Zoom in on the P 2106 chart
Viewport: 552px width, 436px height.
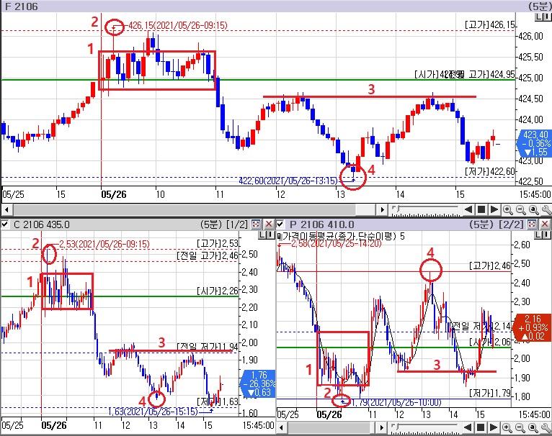coord(507,427)
